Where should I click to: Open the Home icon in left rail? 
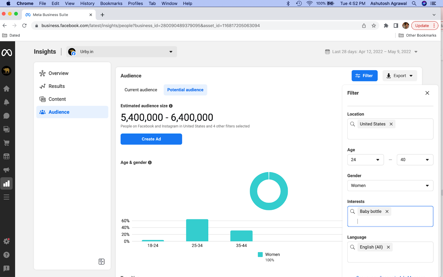point(6,89)
